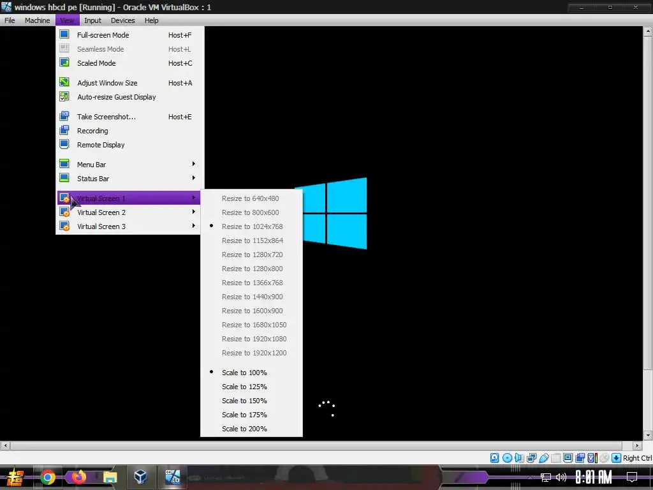Open the notification center tray icon
The height and width of the screenshot is (490, 653).
tap(632, 477)
